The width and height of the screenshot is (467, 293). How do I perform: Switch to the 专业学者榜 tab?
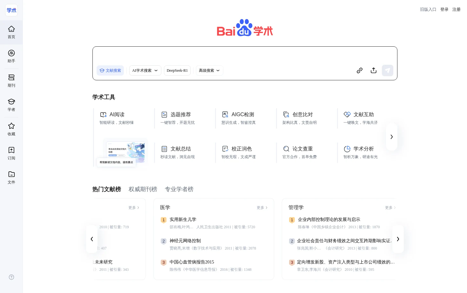coord(179,189)
